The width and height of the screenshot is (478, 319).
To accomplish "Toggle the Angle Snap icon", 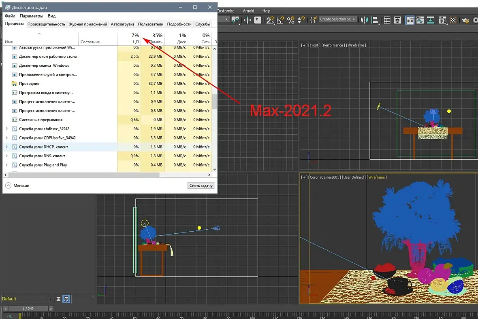I will click(280, 20).
